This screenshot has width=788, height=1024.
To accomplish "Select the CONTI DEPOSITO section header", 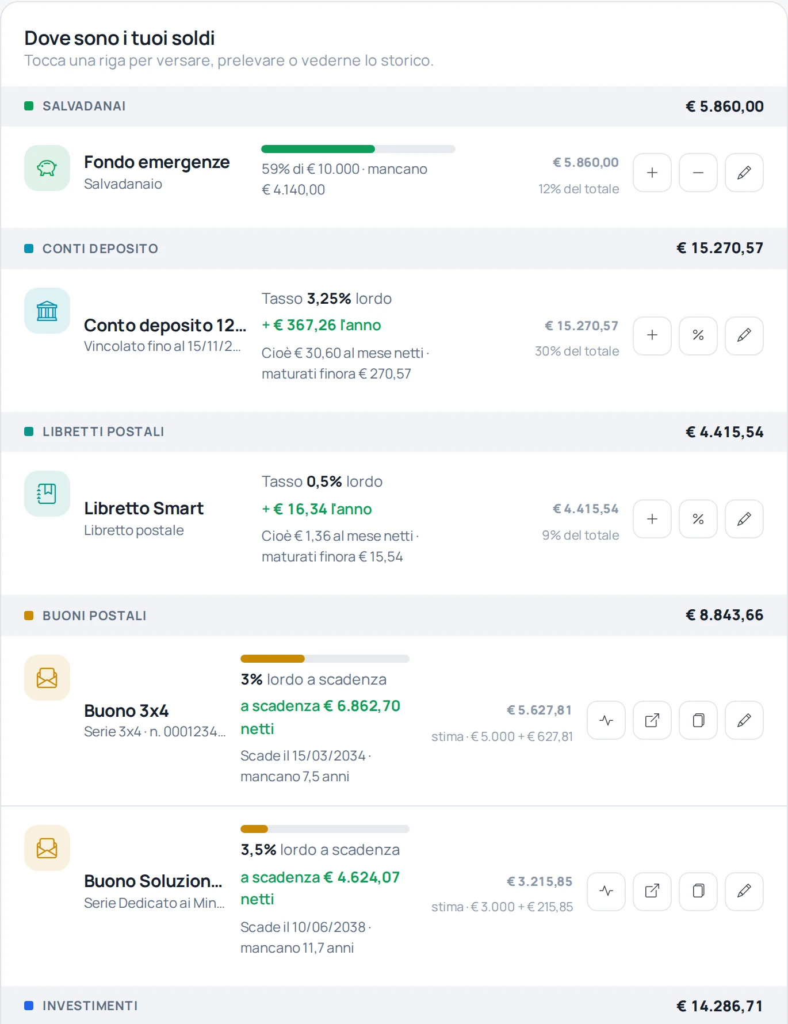I will (x=394, y=249).
